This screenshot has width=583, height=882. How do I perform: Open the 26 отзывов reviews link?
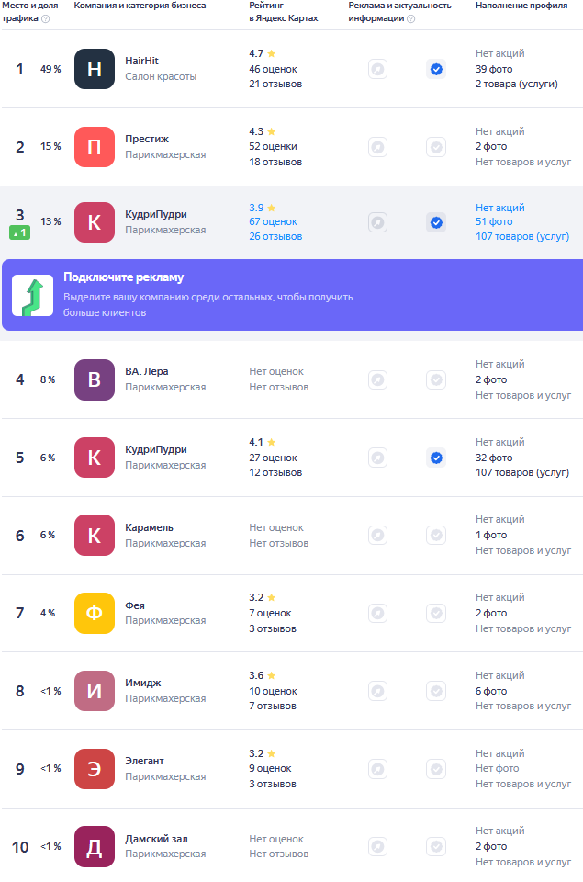tap(275, 236)
